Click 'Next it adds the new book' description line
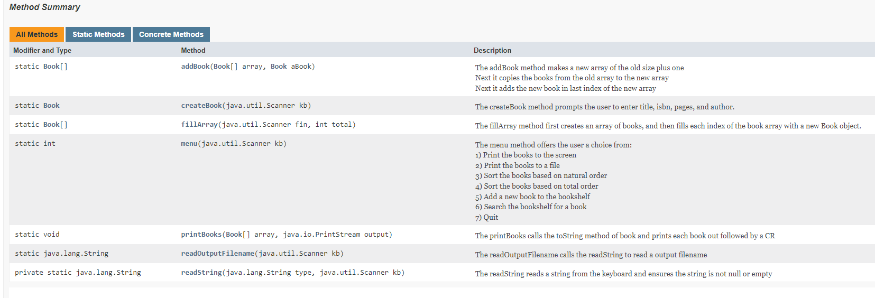This screenshot has width=875, height=298. click(x=566, y=88)
